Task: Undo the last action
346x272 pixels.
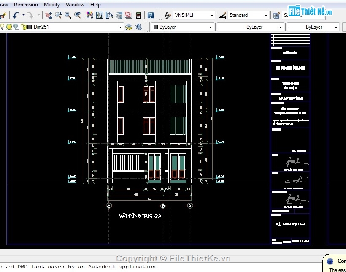Action: (x=16, y=15)
